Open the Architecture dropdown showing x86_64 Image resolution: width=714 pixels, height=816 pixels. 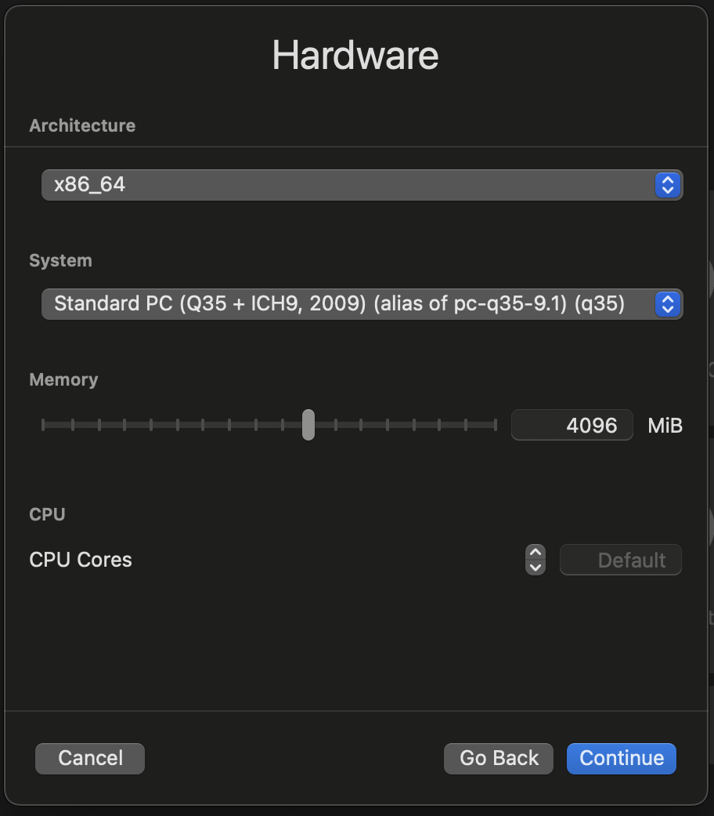tap(360, 185)
